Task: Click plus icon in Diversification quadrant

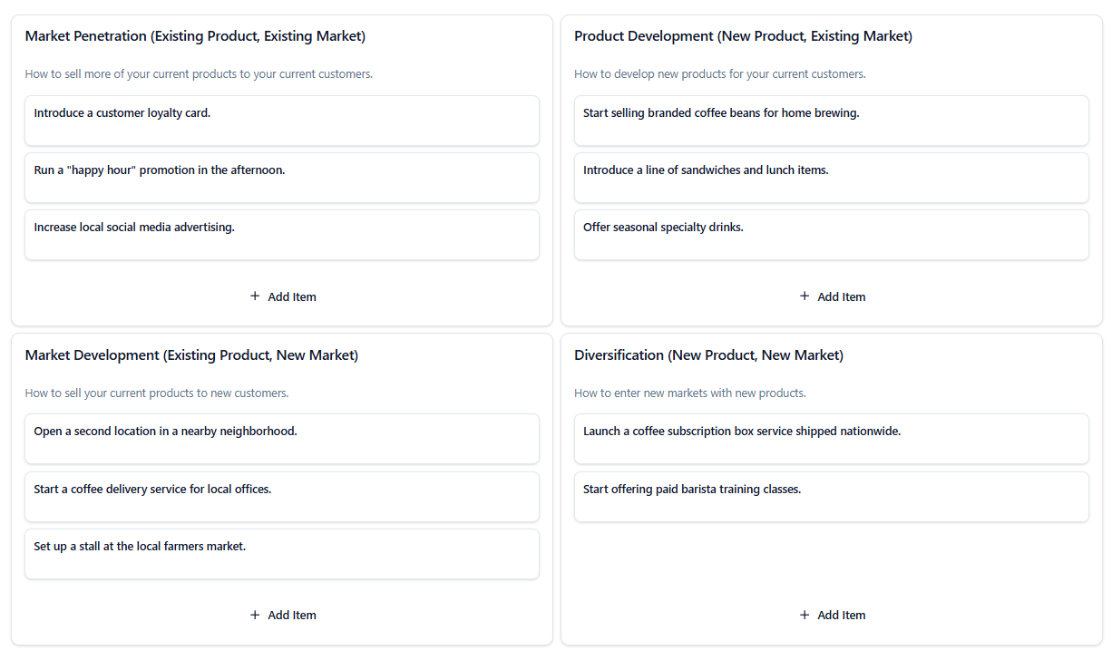Action: (x=805, y=615)
